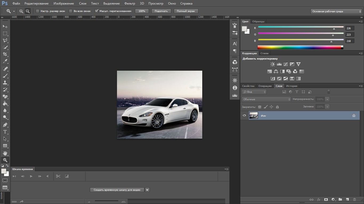Open the 'Изображение' menu
The image size is (364, 204).
[64, 3]
